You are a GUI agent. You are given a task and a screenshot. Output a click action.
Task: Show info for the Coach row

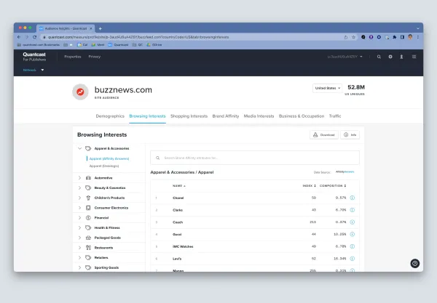[x=353, y=222]
